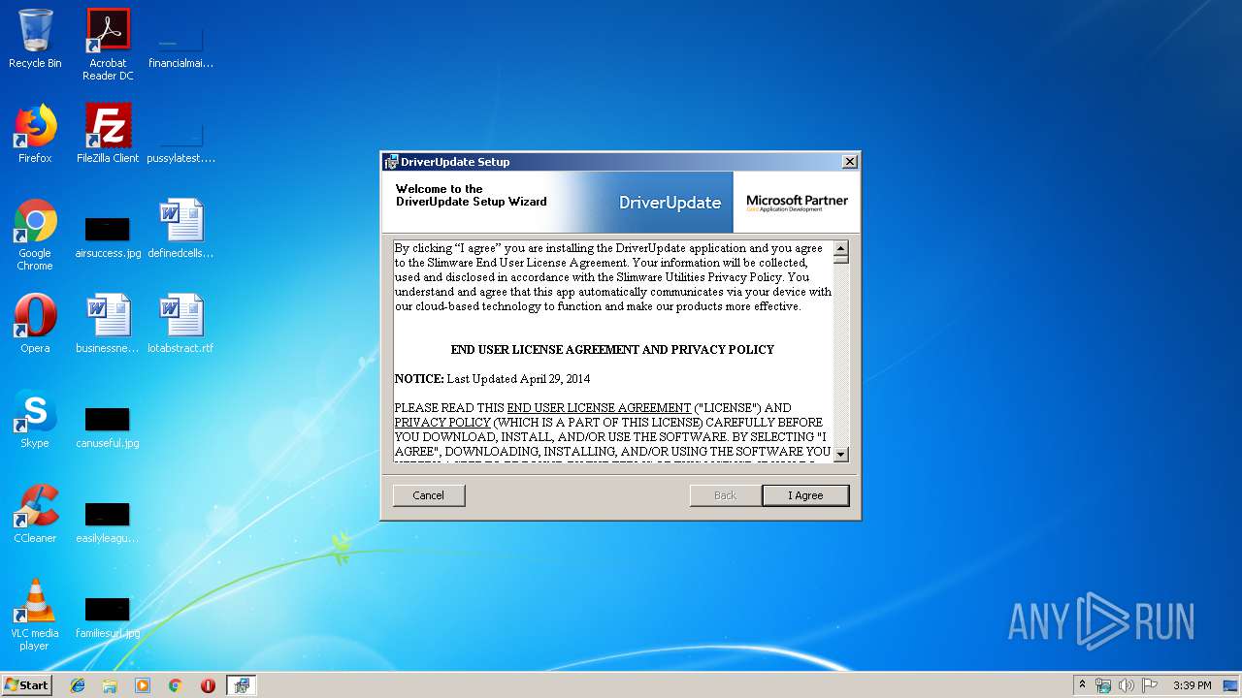This screenshot has width=1242, height=698.
Task: Open Chrome from the taskbar
Action: coord(175,685)
